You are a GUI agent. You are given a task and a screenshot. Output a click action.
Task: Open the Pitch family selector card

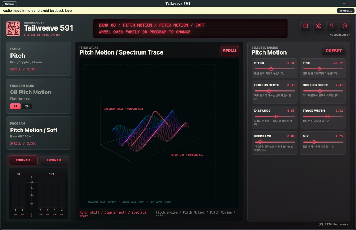[x=39, y=59]
